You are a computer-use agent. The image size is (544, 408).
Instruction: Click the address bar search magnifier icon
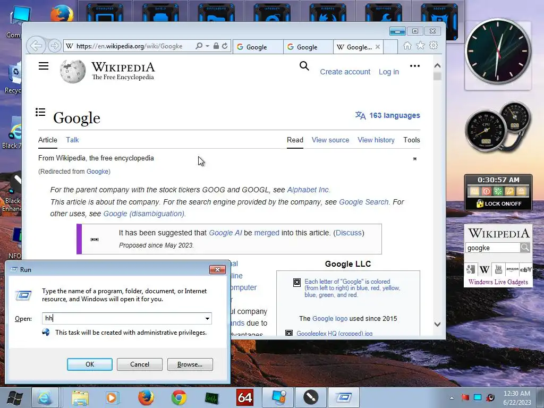point(199,46)
